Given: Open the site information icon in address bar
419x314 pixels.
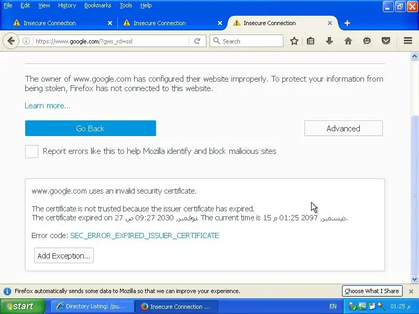Looking at the screenshot, I should (26, 41).
